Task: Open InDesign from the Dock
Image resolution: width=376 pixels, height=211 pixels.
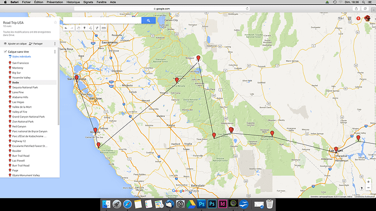Action: (222, 204)
